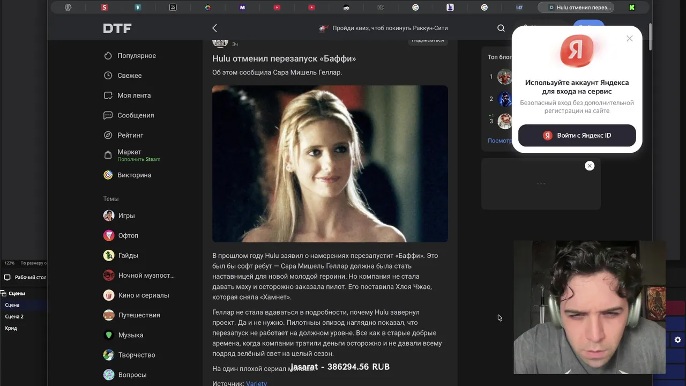Screen dimensions: 686x386
Task: Click the Путешествия suitcase icon
Action: 109,315
